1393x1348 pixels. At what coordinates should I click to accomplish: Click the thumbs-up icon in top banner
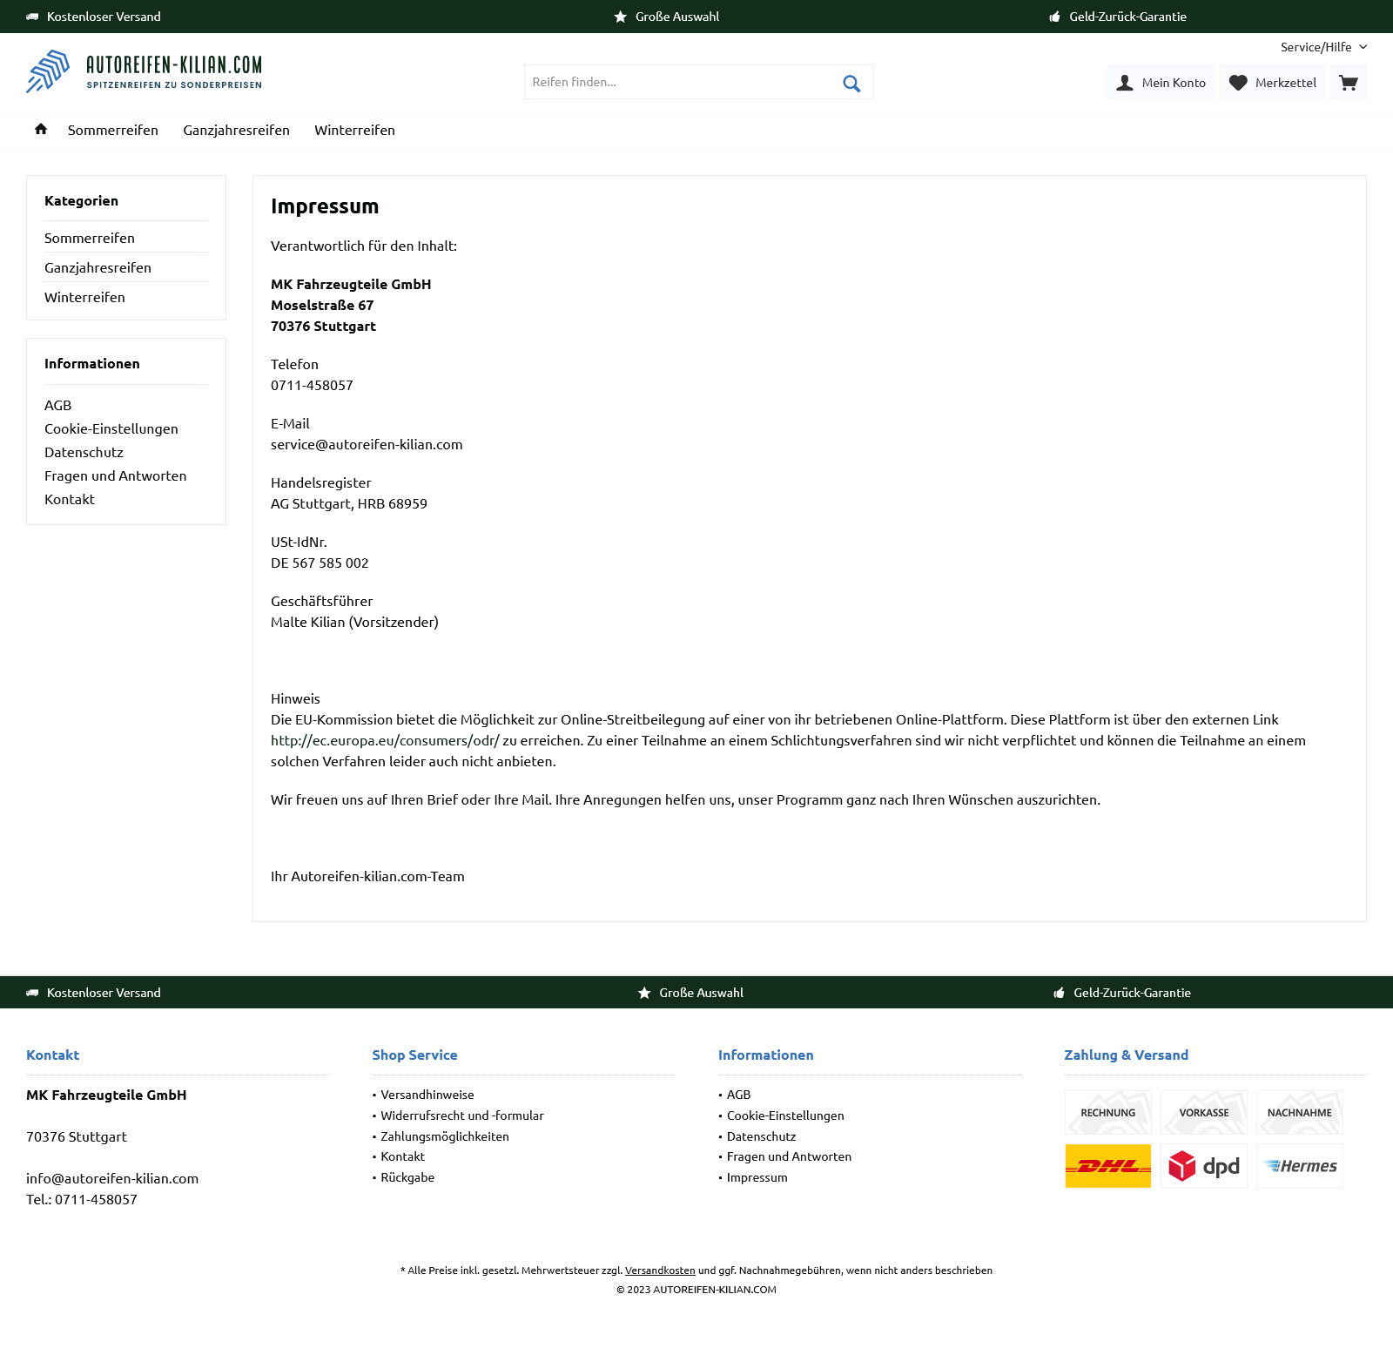pyautogui.click(x=1054, y=17)
